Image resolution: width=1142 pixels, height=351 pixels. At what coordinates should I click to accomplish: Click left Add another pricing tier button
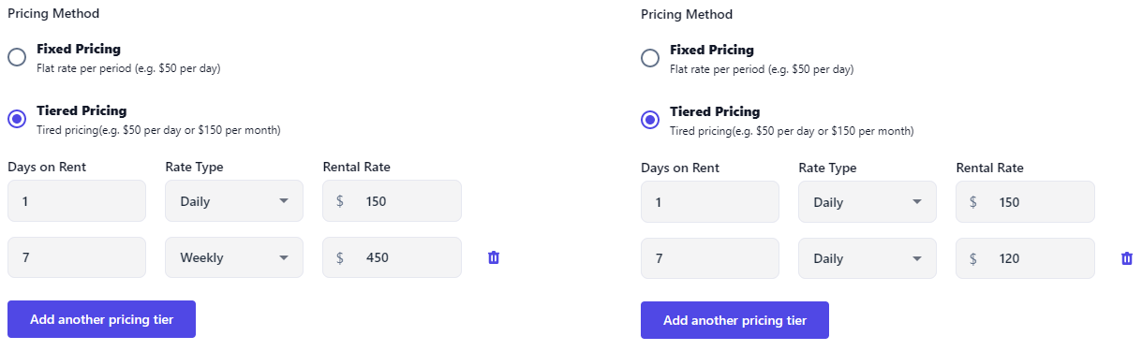coord(101,319)
